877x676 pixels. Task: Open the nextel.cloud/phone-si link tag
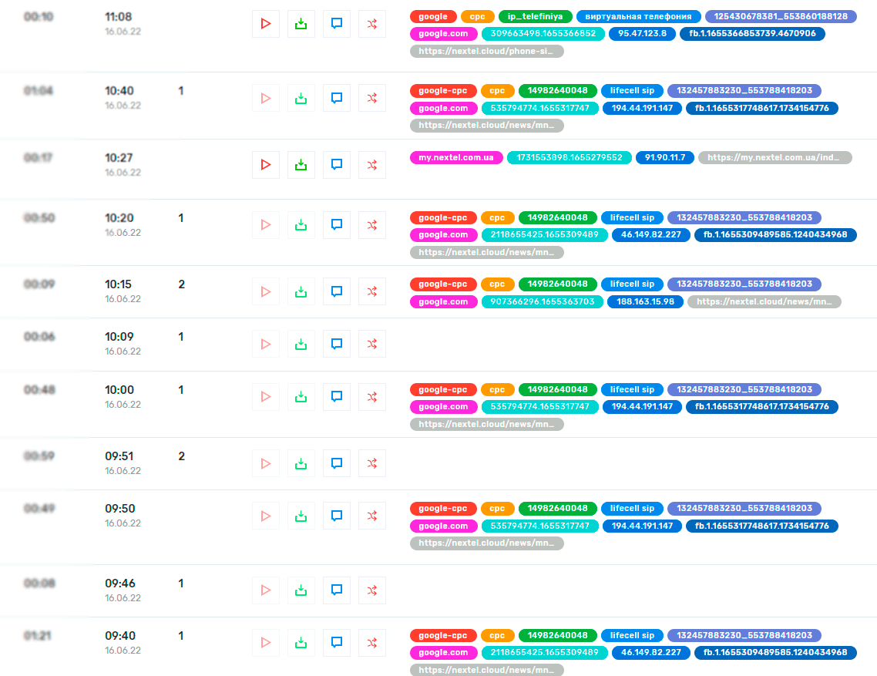486,52
